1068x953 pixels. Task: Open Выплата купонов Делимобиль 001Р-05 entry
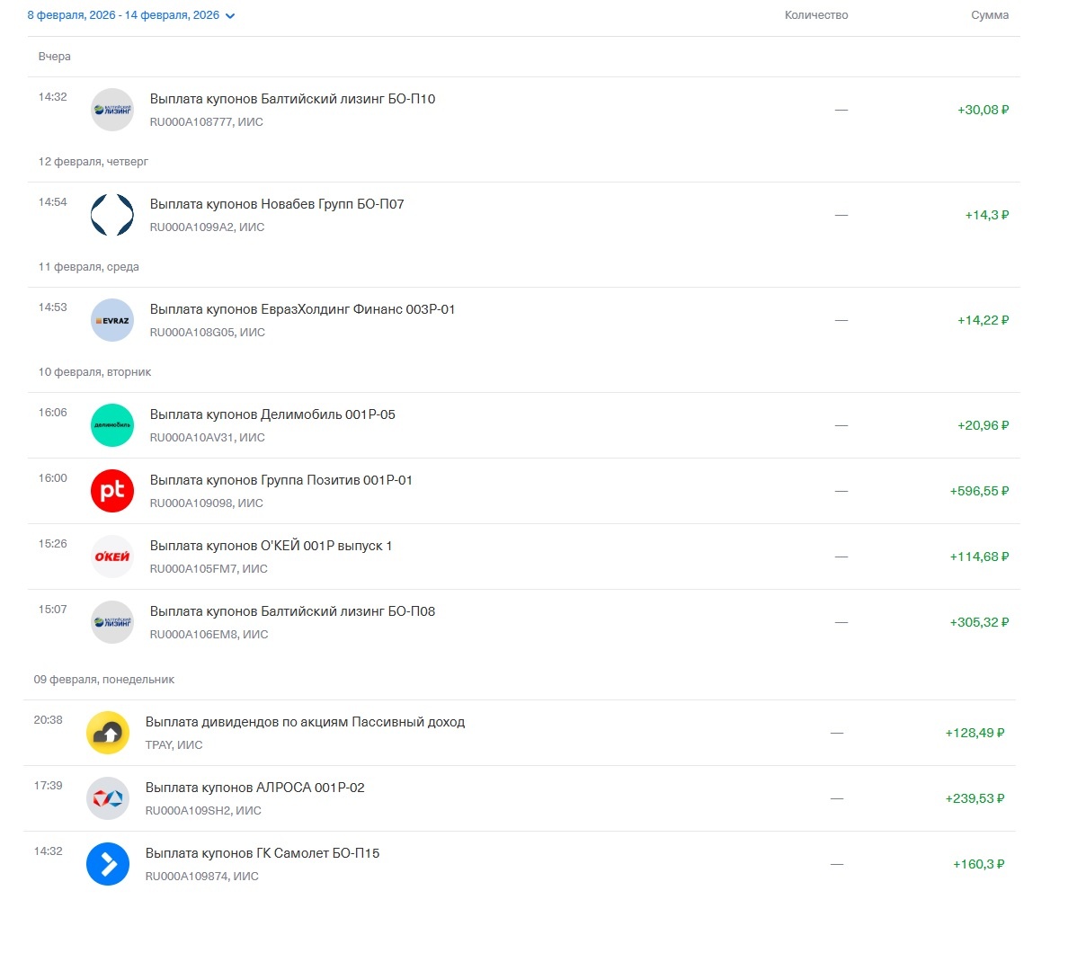pos(524,425)
